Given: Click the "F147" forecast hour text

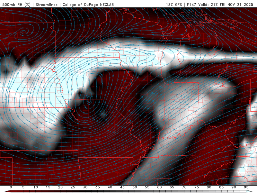Looking at the screenshot, I should 191,5.
